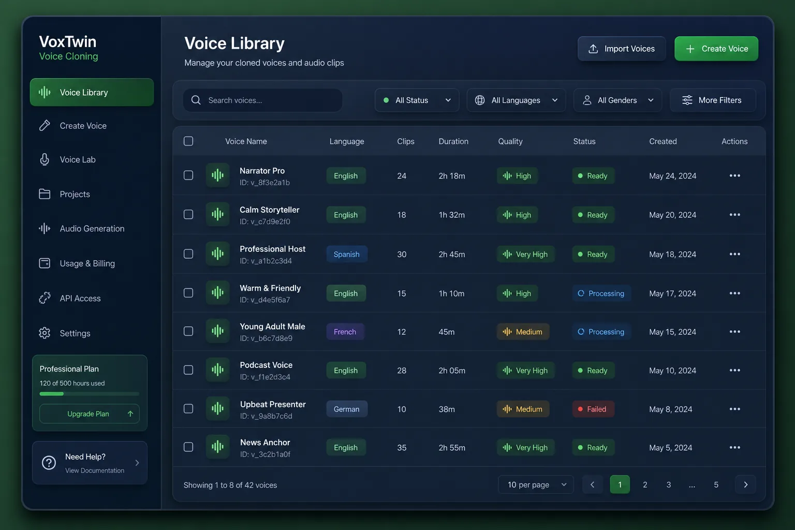Click the folder icon for Projects
795x530 pixels.
tap(45, 194)
